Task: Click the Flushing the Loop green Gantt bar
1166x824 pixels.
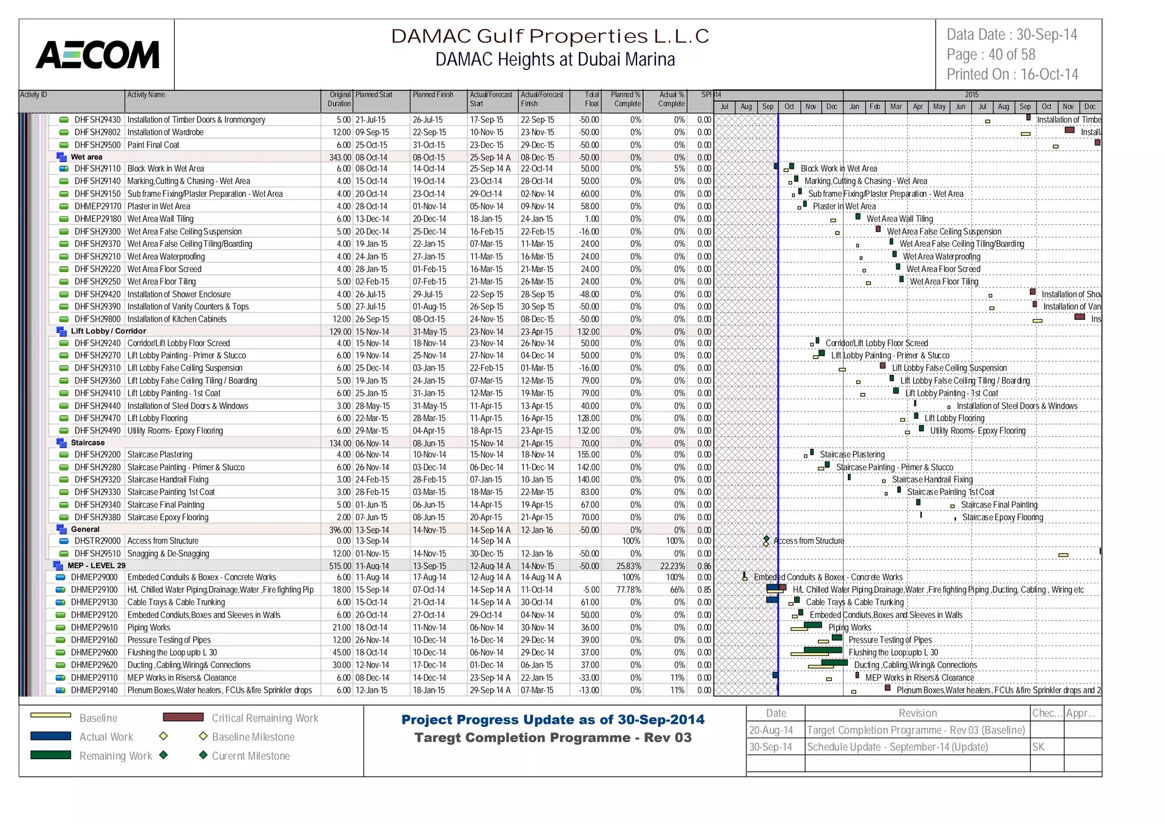Action: (x=823, y=650)
